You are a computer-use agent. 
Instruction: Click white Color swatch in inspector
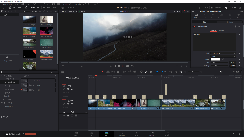(215, 59)
